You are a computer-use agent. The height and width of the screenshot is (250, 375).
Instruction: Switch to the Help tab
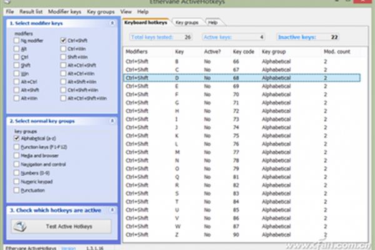[212, 22]
